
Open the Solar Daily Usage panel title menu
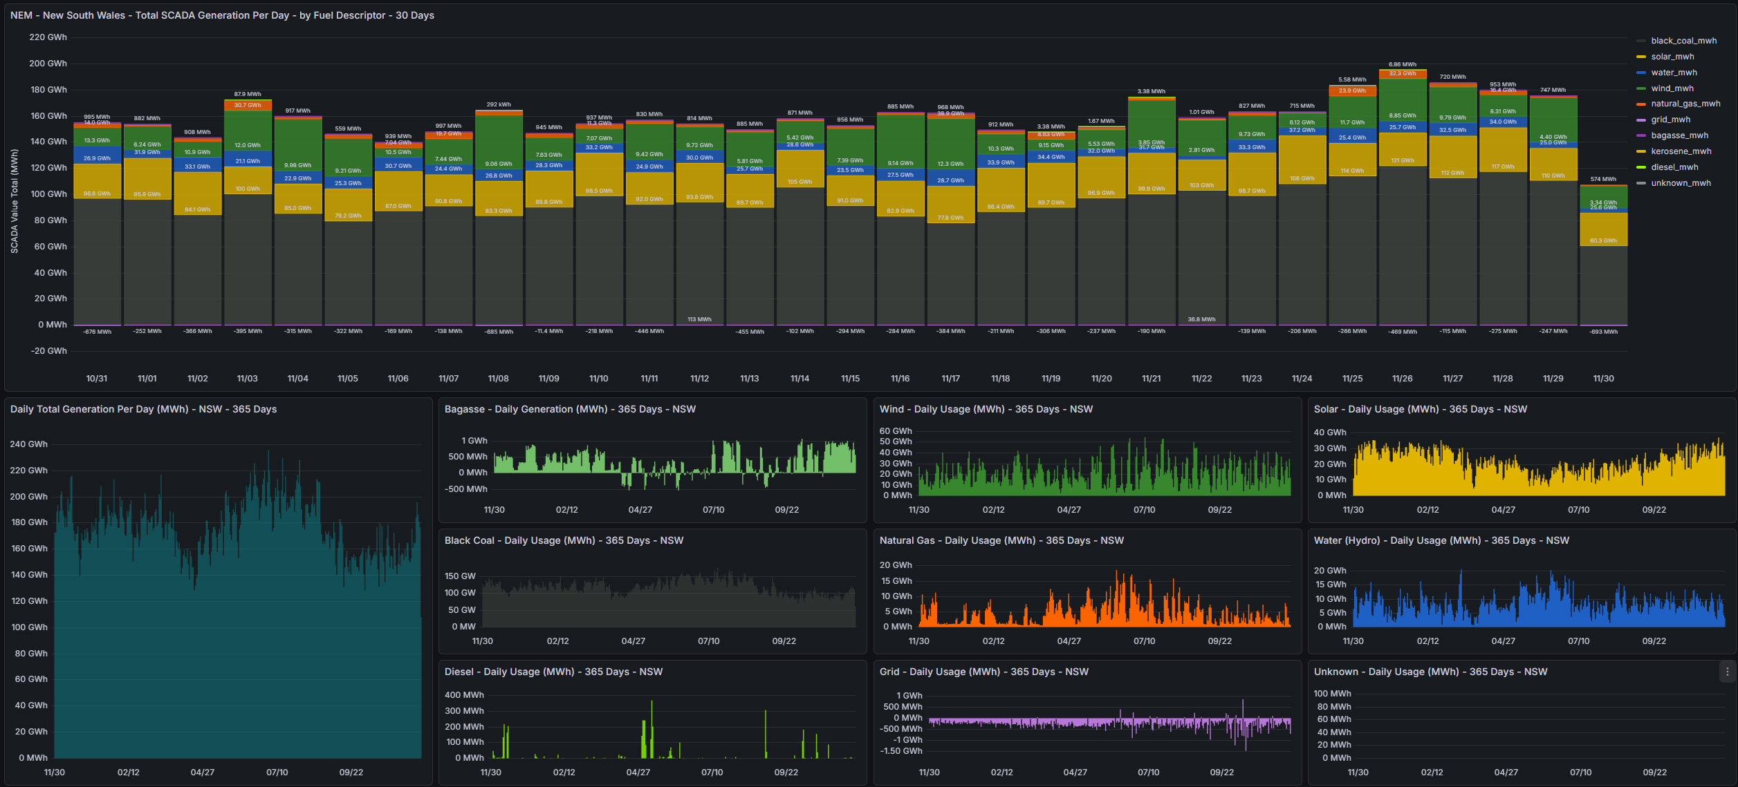coord(1420,409)
